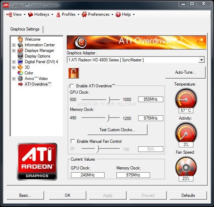The image size is (214, 207).
Task: Select Display Options in the tree
Action: click(x=37, y=56)
